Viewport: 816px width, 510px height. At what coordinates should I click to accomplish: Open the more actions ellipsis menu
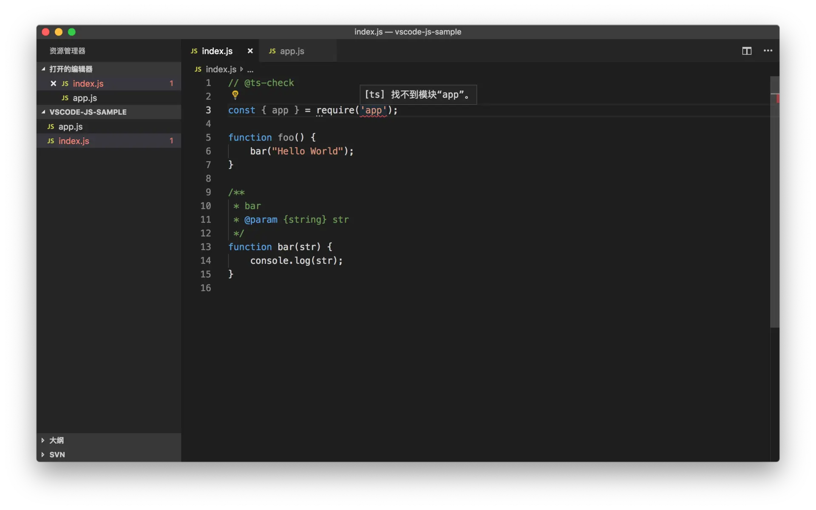pos(768,51)
